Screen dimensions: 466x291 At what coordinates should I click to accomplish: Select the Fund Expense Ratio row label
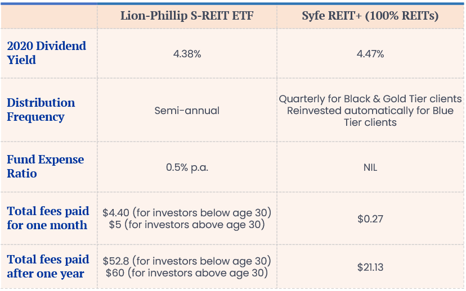pyautogui.click(x=46, y=166)
